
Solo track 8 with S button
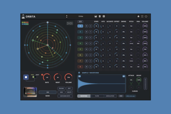[x=91, y=67]
